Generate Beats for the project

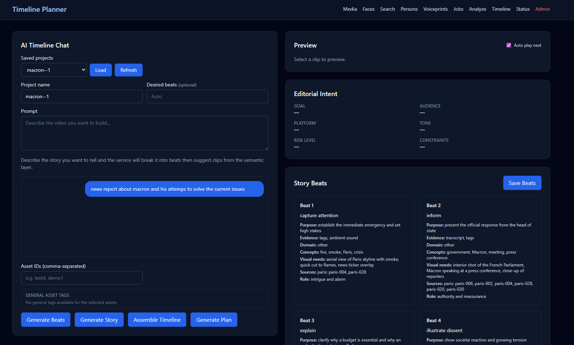tap(46, 320)
